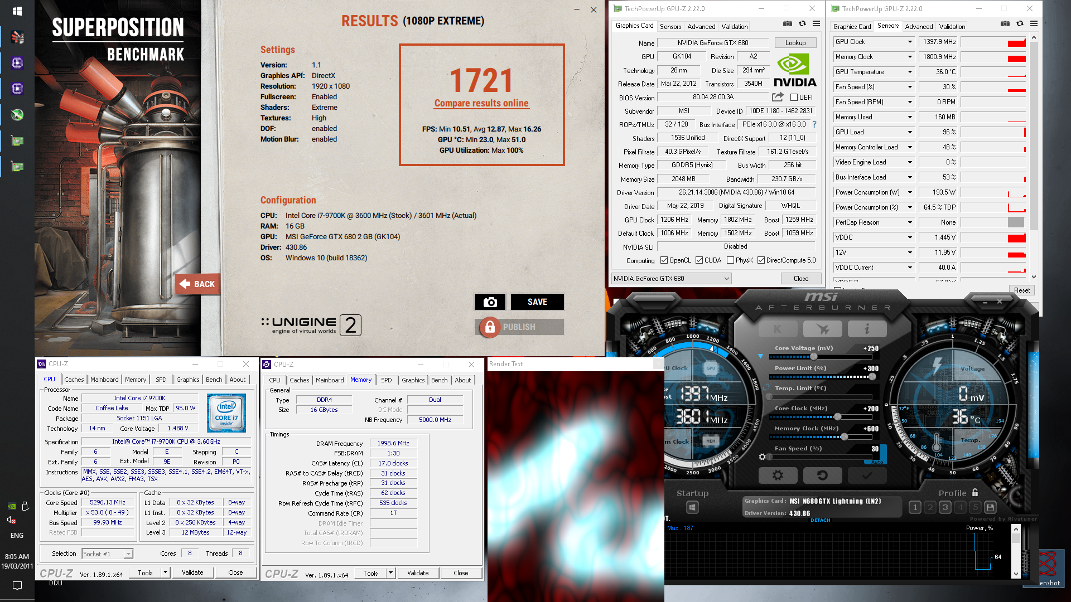
Task: Click the Afterburner graph scroll down arrow
Action: (1016, 574)
